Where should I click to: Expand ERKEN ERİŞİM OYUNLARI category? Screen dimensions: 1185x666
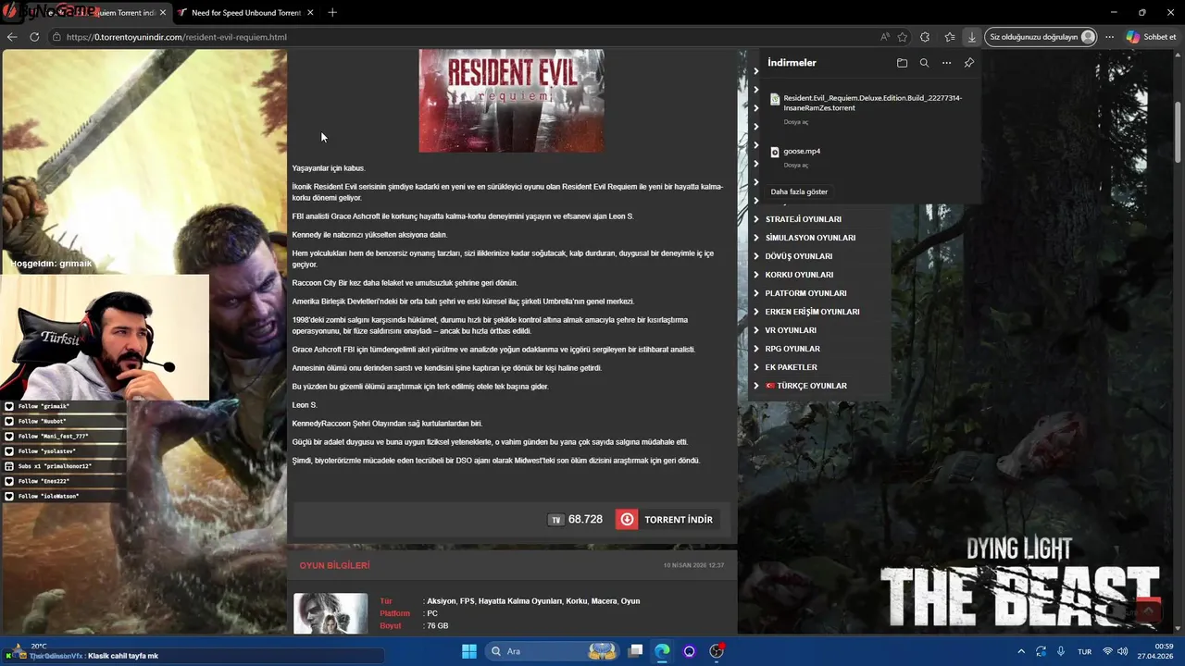[812, 312]
